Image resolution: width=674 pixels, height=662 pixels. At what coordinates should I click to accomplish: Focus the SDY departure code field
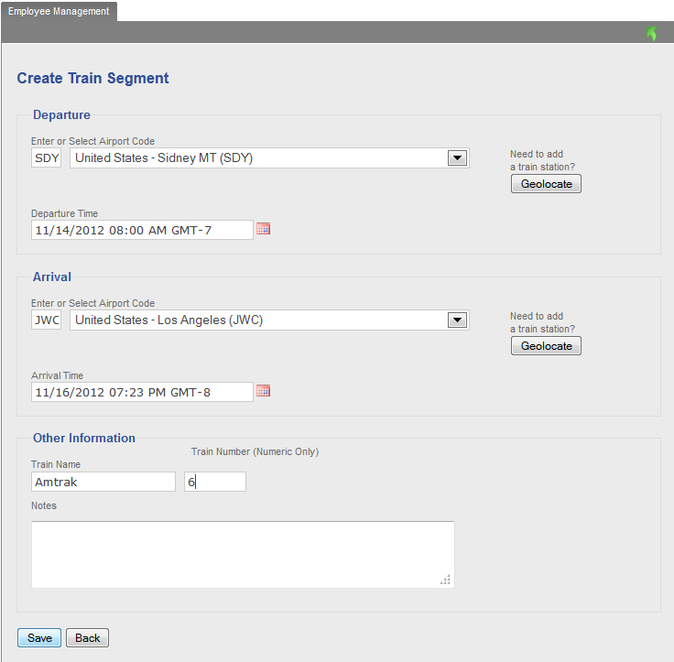pos(47,157)
